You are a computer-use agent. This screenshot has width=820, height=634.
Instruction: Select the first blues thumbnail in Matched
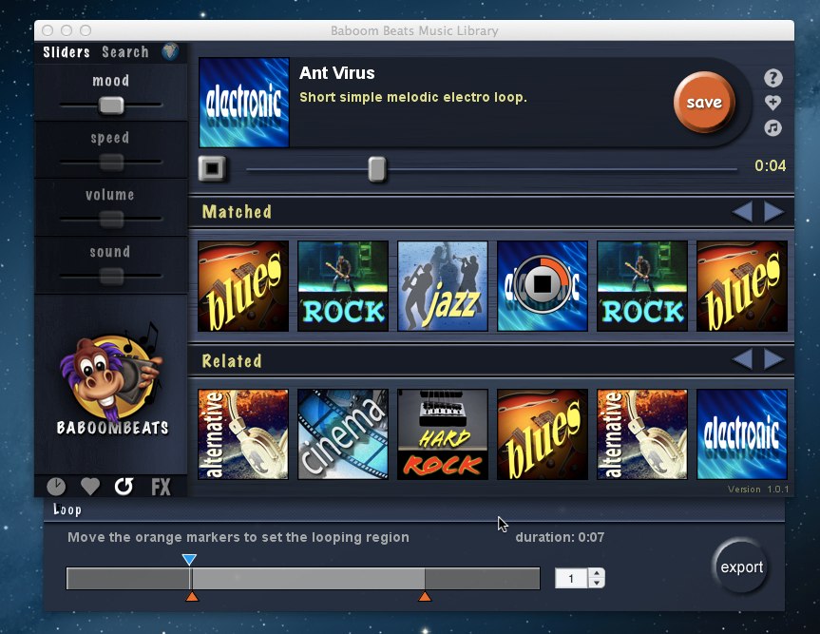(x=243, y=286)
